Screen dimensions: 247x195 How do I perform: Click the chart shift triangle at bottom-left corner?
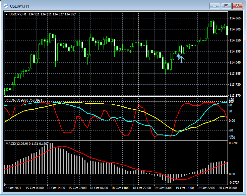coord(5,184)
